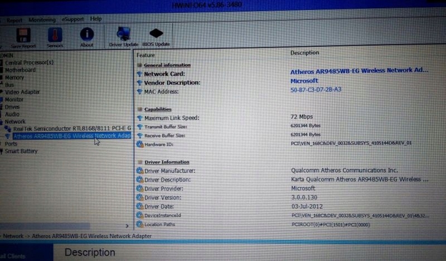Click the Network Card row icon

139,74
